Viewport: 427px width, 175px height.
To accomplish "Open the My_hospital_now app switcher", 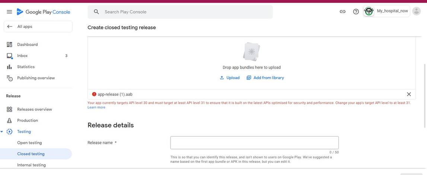I will tap(386, 11).
